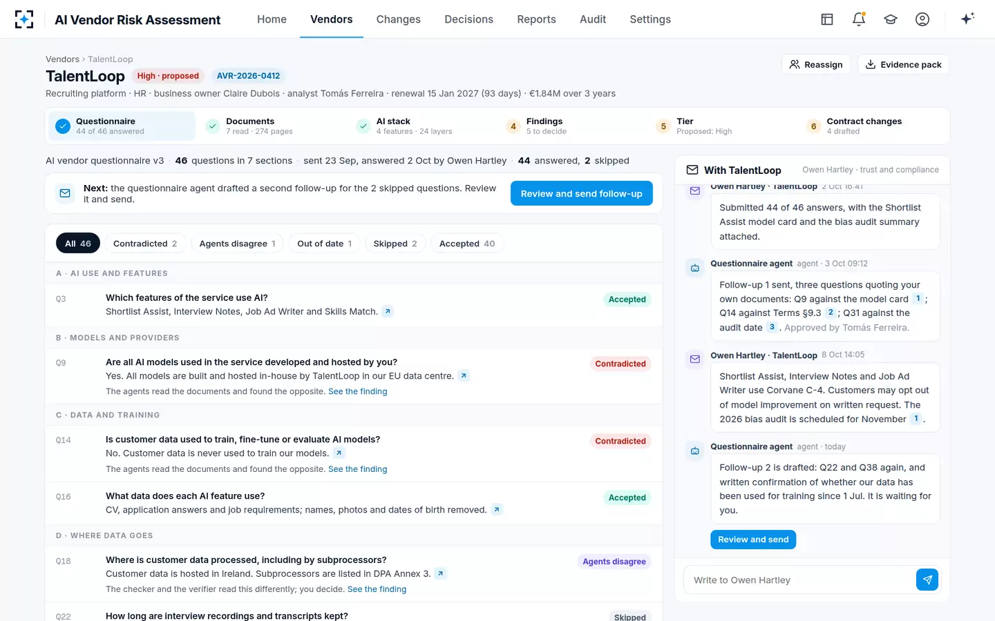The image size is (995, 621).
Task: Select the Vendors tab
Action: pos(332,19)
